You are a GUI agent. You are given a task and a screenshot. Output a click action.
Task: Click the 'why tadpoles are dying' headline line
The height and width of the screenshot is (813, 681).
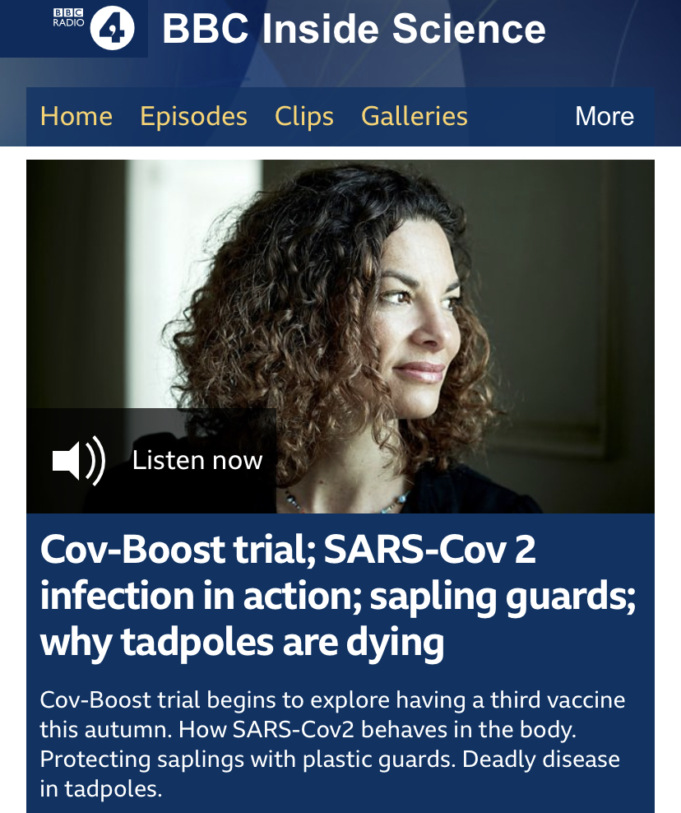point(242,643)
